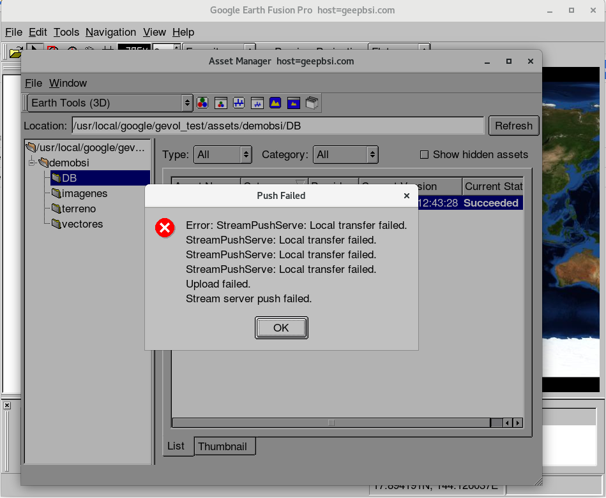Open Fusion Pro File menu
This screenshot has width=606, height=498.
point(14,32)
